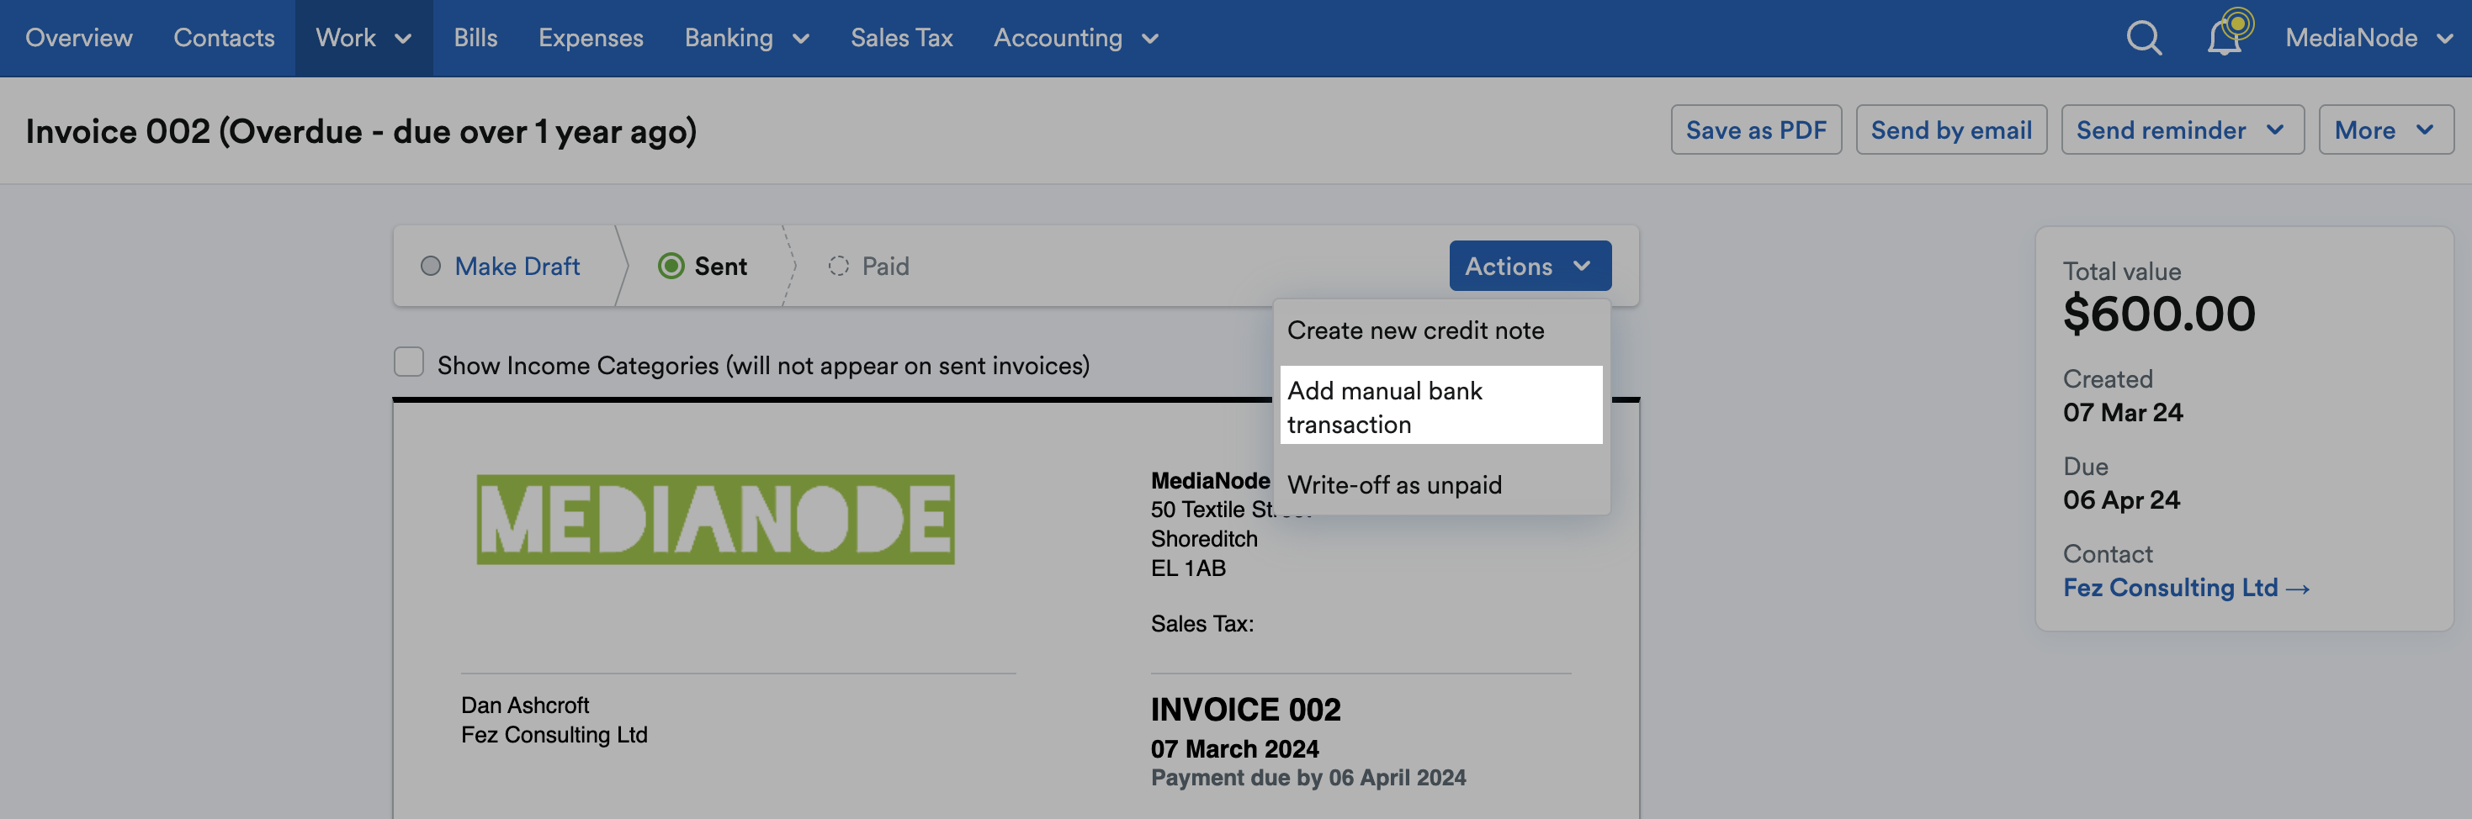Click the Invoice 002 overdue page title
This screenshot has width=2472, height=819.
pyautogui.click(x=361, y=131)
